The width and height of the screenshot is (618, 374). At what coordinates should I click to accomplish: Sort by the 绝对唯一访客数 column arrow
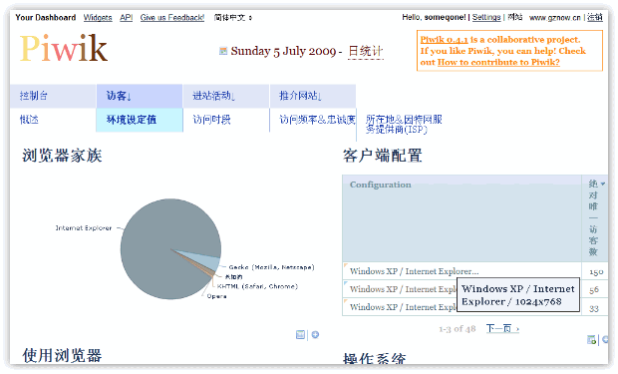603,184
